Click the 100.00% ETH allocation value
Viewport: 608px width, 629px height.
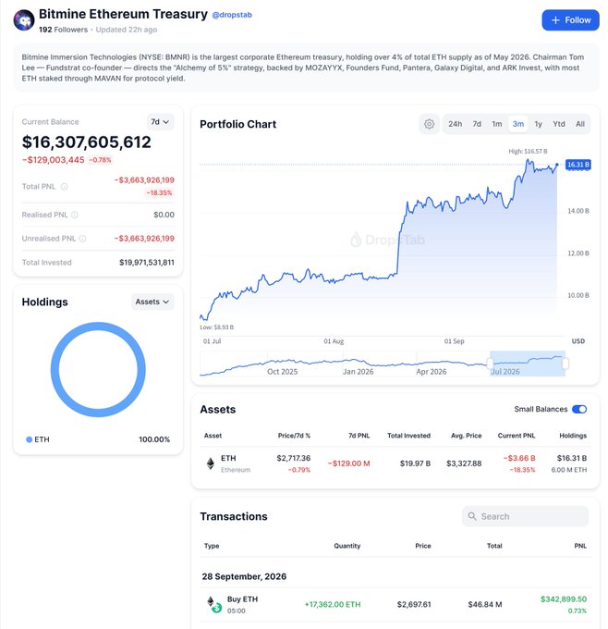point(154,439)
